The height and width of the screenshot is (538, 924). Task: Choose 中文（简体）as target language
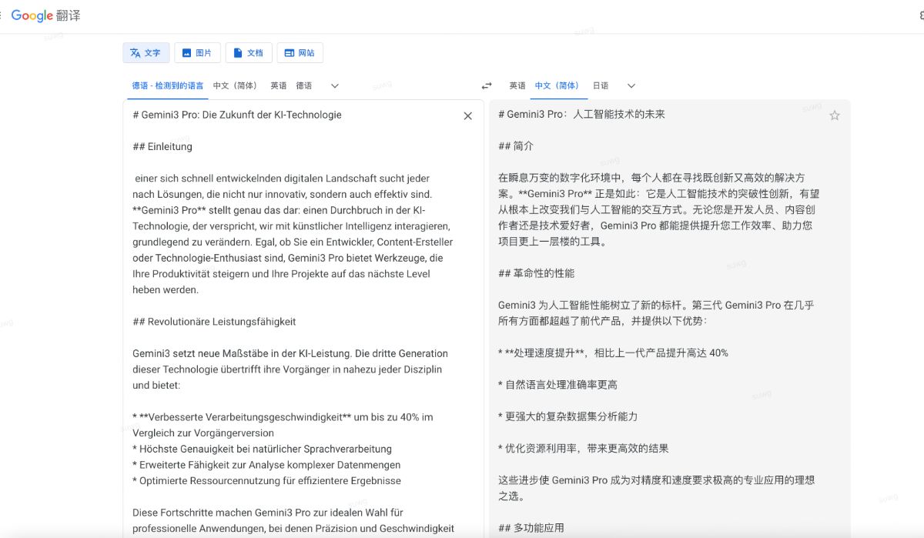click(557, 85)
